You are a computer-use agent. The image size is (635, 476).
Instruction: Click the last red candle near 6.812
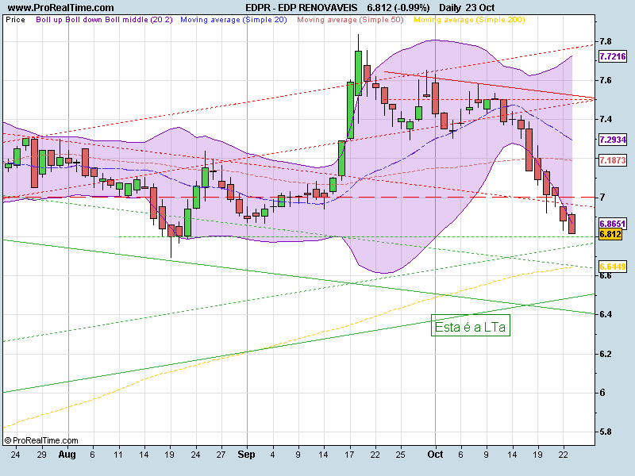pyautogui.click(x=571, y=224)
